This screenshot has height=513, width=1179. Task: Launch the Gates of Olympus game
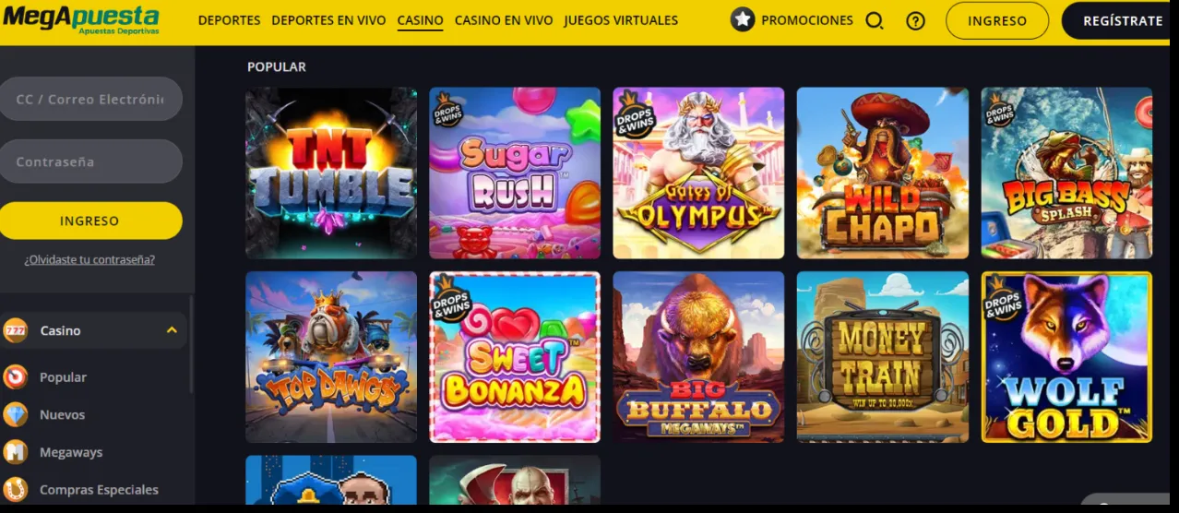(x=698, y=173)
